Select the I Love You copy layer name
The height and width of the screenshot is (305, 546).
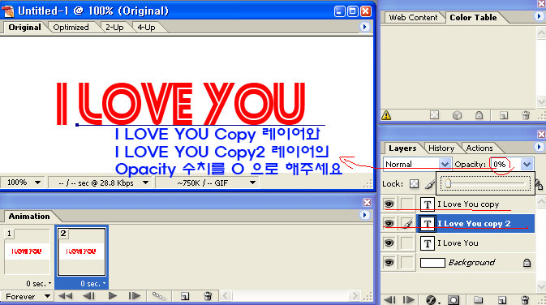coord(468,204)
